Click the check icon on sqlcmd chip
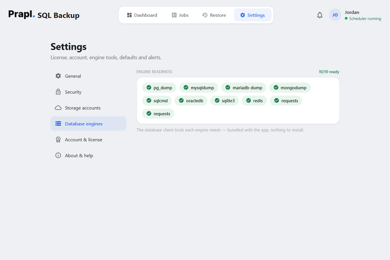The image size is (390, 260). click(x=149, y=101)
